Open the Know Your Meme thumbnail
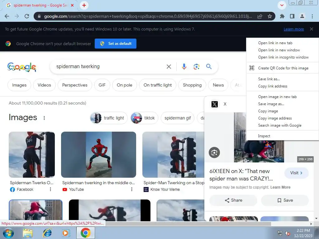Screen dimensions: 319x239 tap(173, 155)
